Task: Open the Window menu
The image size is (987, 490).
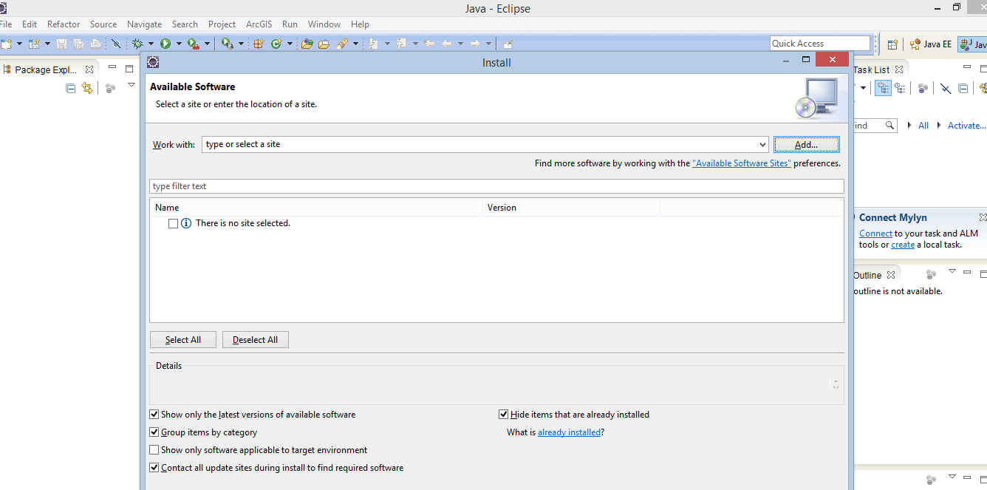Action: point(324,24)
